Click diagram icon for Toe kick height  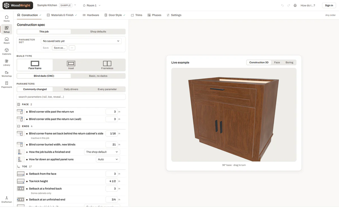click(21, 181)
